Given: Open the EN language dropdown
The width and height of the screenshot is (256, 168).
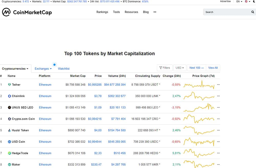Looking at the screenshot, I should click(239, 2).
